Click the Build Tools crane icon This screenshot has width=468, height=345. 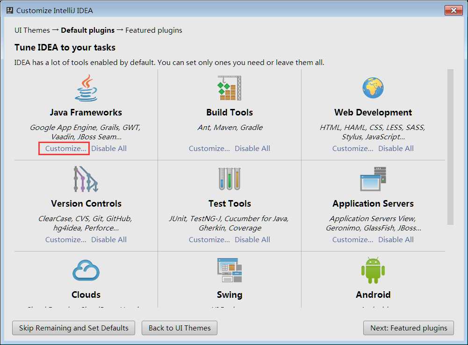pos(229,88)
